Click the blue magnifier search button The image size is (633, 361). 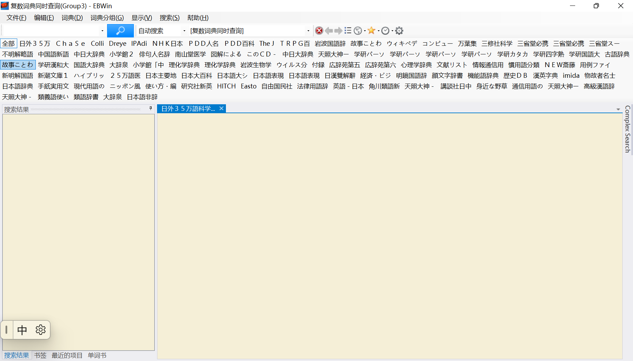[x=120, y=31]
